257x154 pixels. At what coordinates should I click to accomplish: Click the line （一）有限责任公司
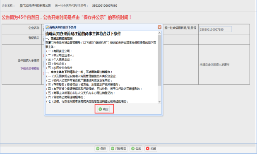(x=59, y=51)
